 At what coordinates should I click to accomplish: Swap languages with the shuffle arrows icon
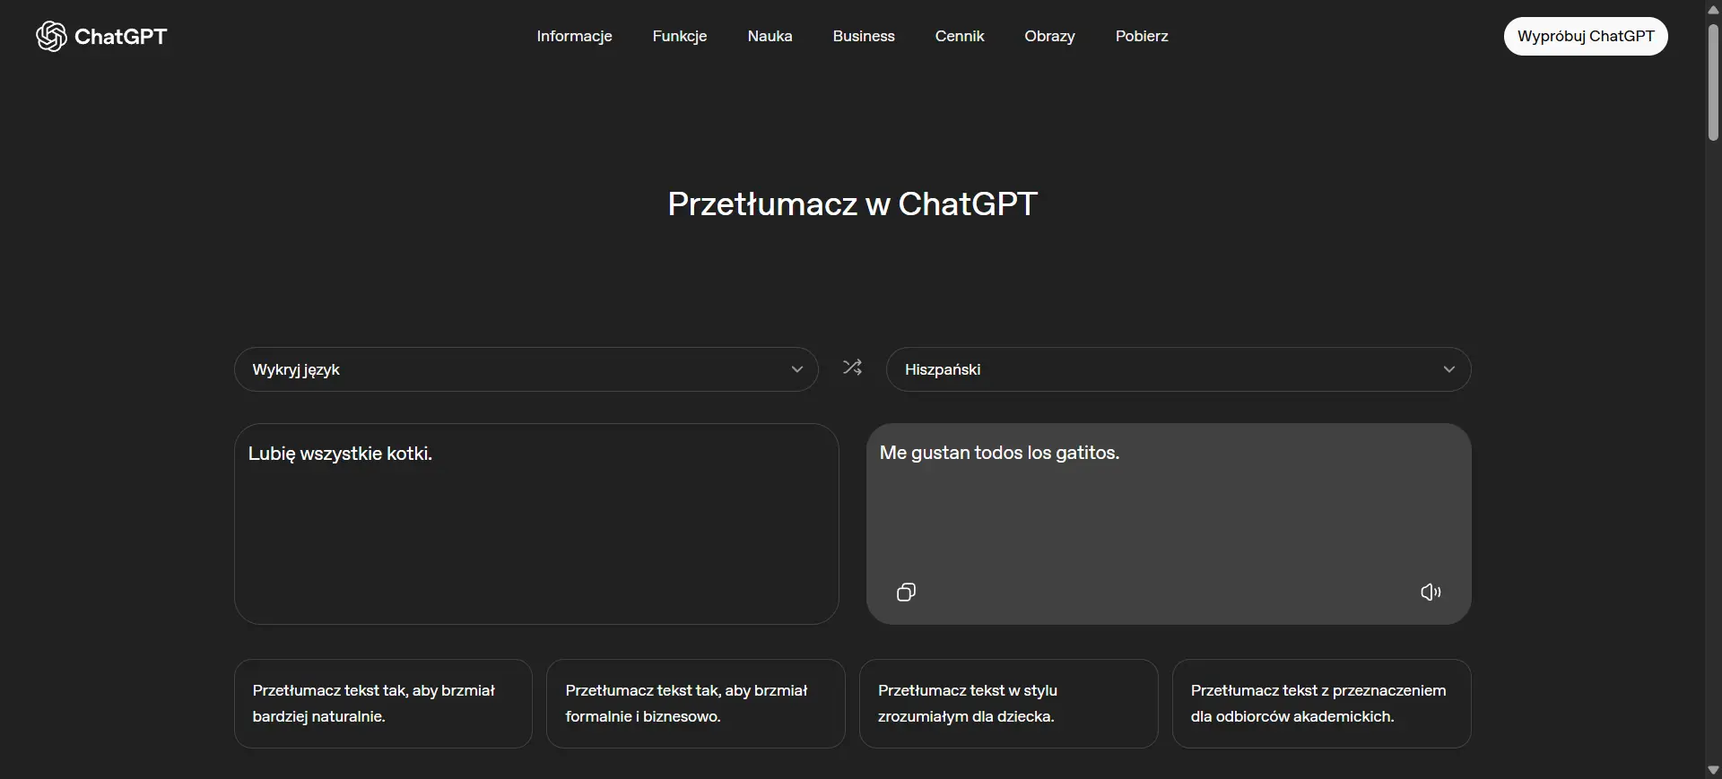coord(852,368)
